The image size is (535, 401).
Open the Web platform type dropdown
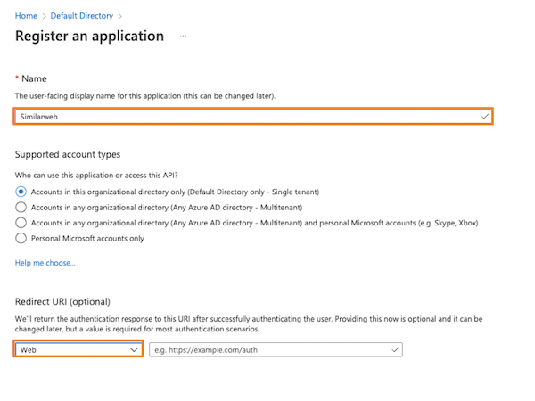click(78, 350)
